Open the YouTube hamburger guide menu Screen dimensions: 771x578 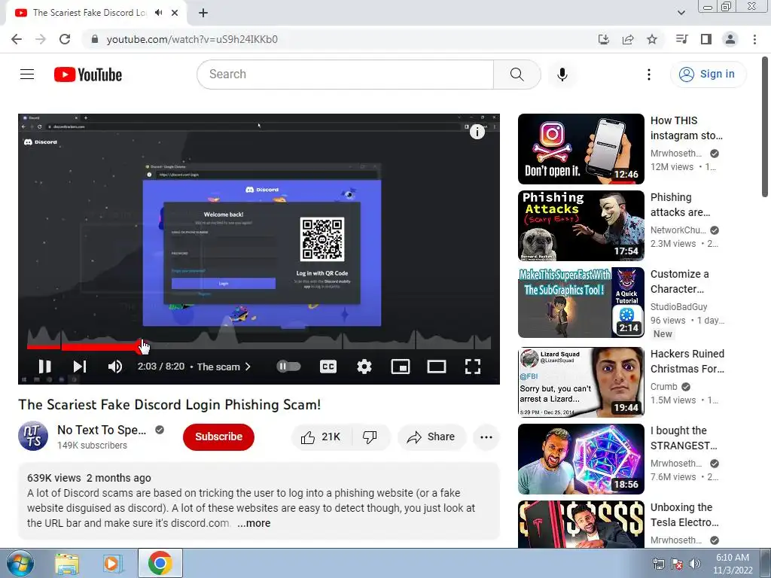[27, 75]
